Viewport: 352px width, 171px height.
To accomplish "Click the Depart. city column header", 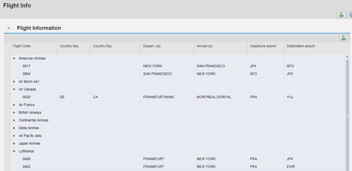I will coord(152,46).
